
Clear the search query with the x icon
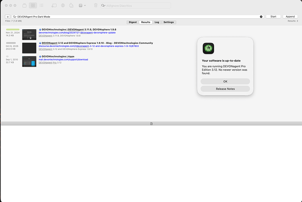261,17
